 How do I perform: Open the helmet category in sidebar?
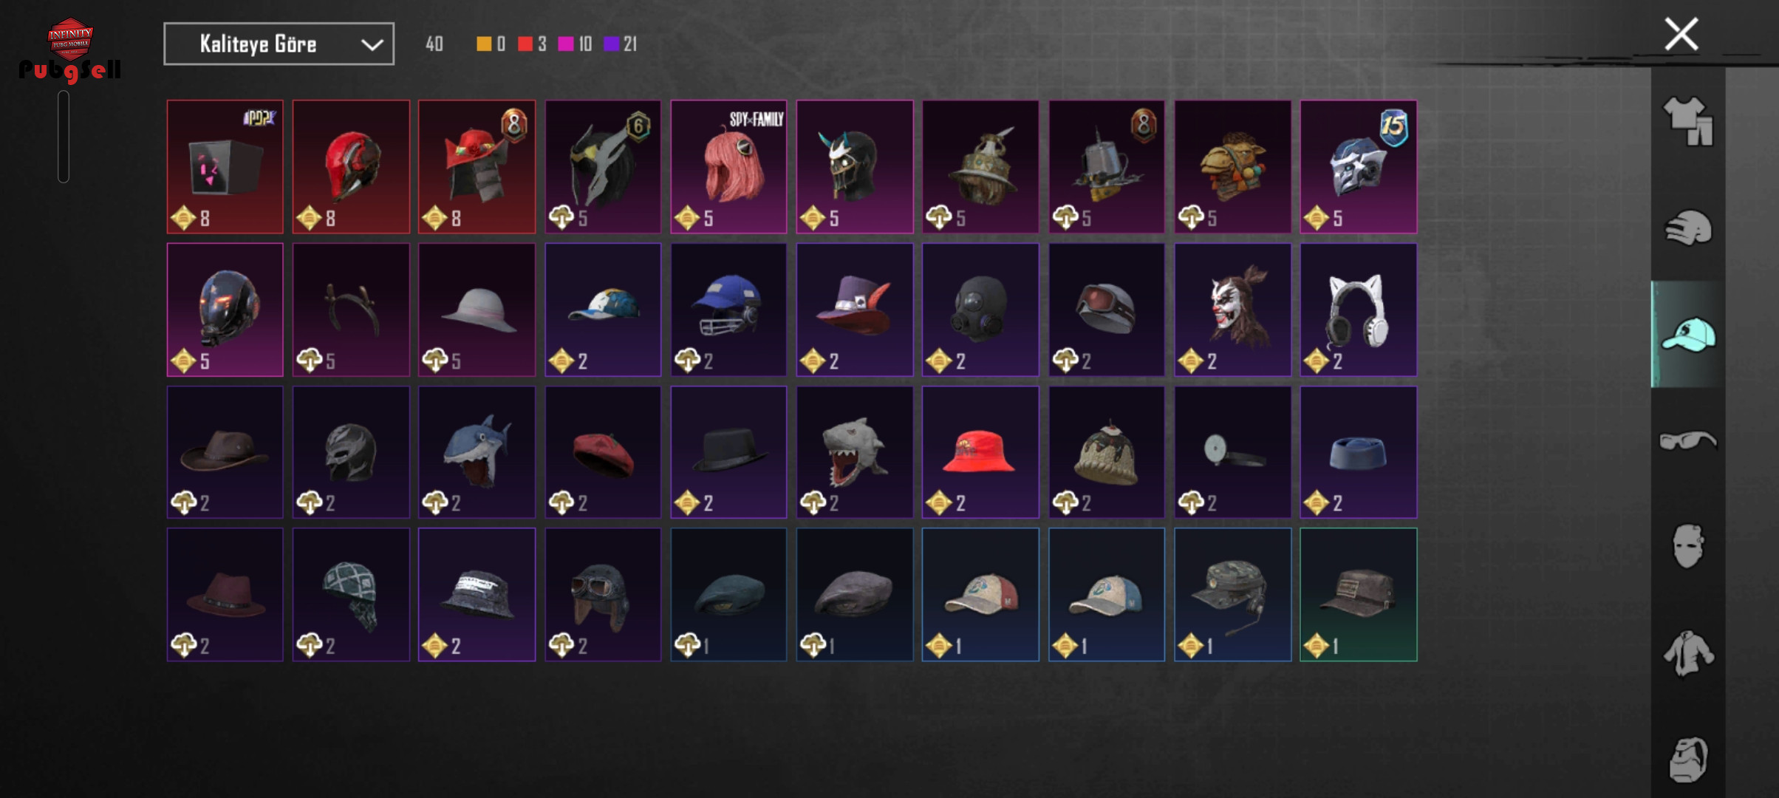pyautogui.click(x=1688, y=228)
